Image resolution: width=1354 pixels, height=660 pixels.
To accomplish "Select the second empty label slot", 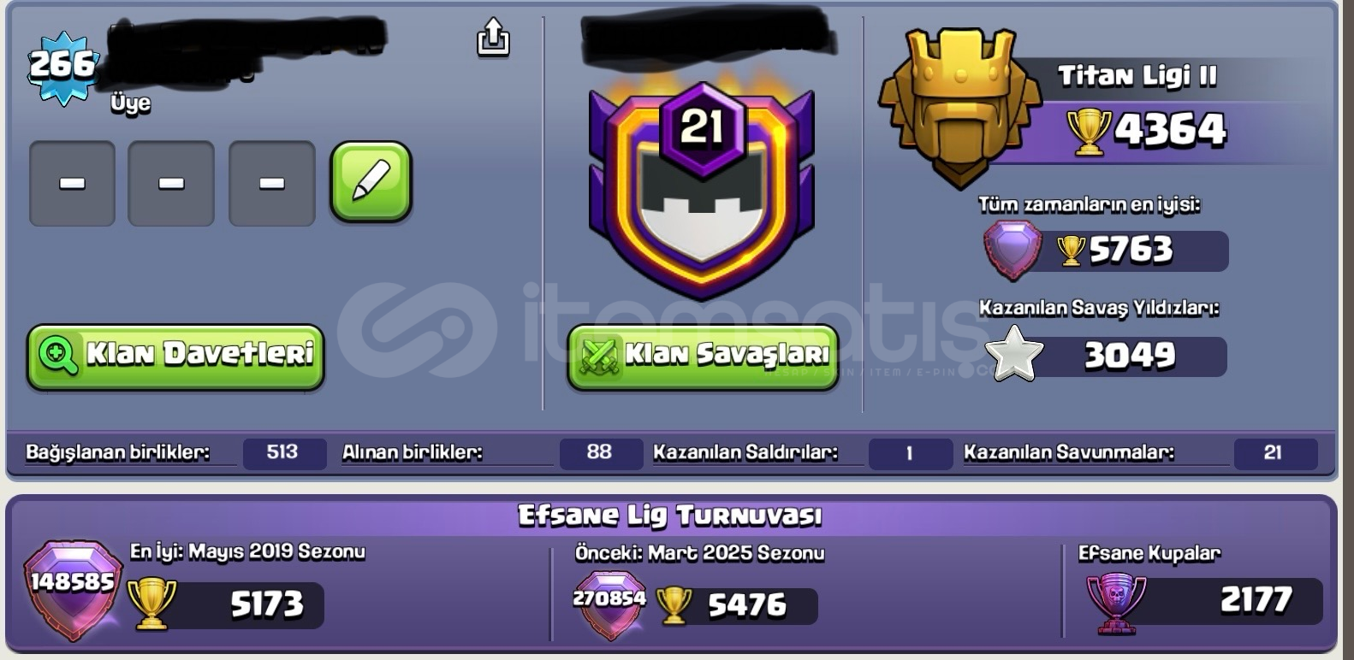I will (x=171, y=184).
